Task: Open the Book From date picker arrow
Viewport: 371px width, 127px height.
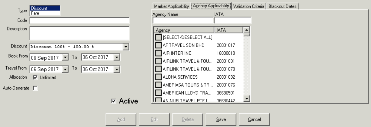Action: [x=65, y=57]
